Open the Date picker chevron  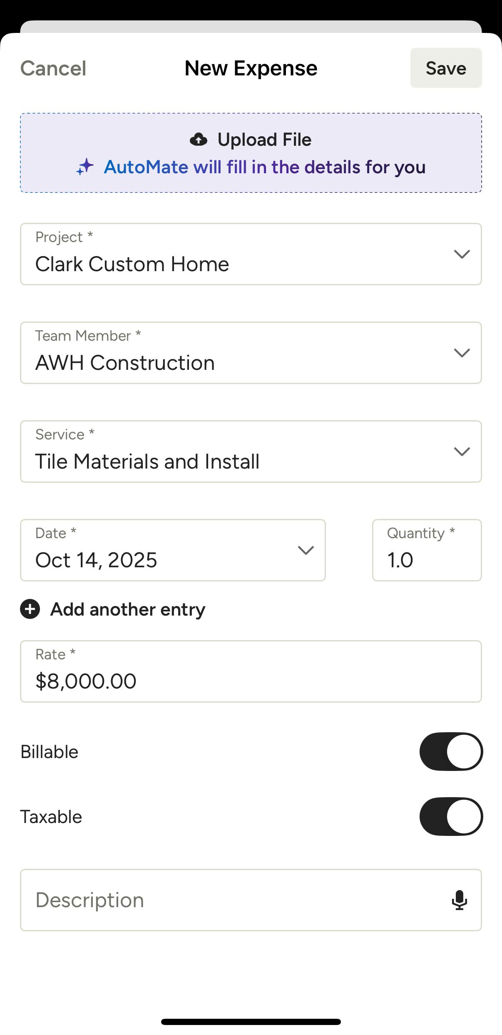pos(306,550)
